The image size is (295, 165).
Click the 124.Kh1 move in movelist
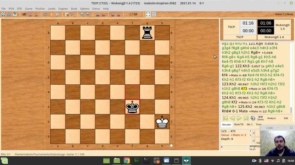pyautogui.click(x=229, y=98)
